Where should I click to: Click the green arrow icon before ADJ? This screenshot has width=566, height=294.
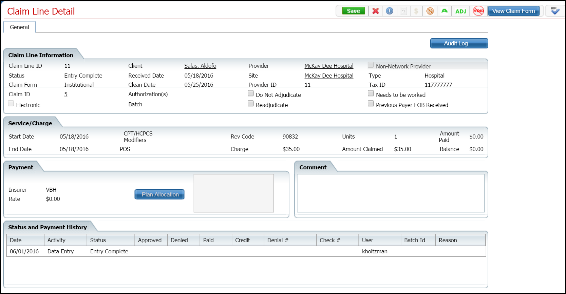(444, 11)
